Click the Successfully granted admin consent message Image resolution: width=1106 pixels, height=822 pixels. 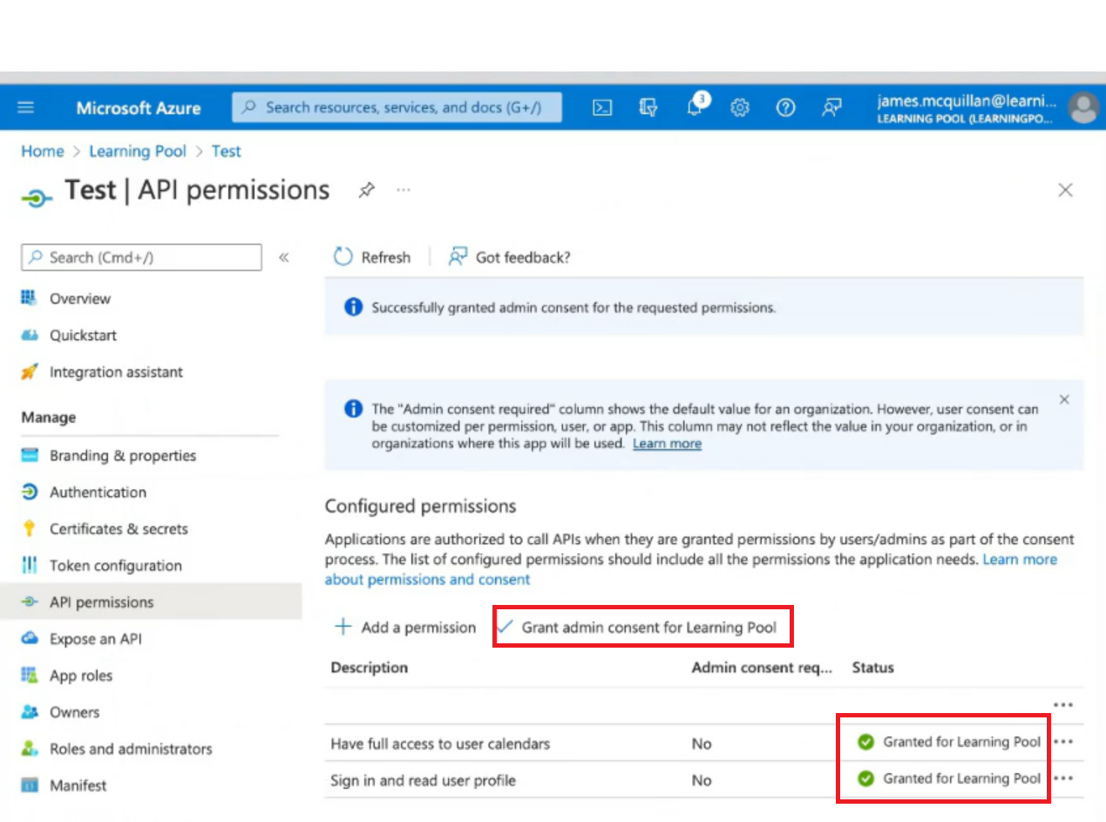click(573, 307)
